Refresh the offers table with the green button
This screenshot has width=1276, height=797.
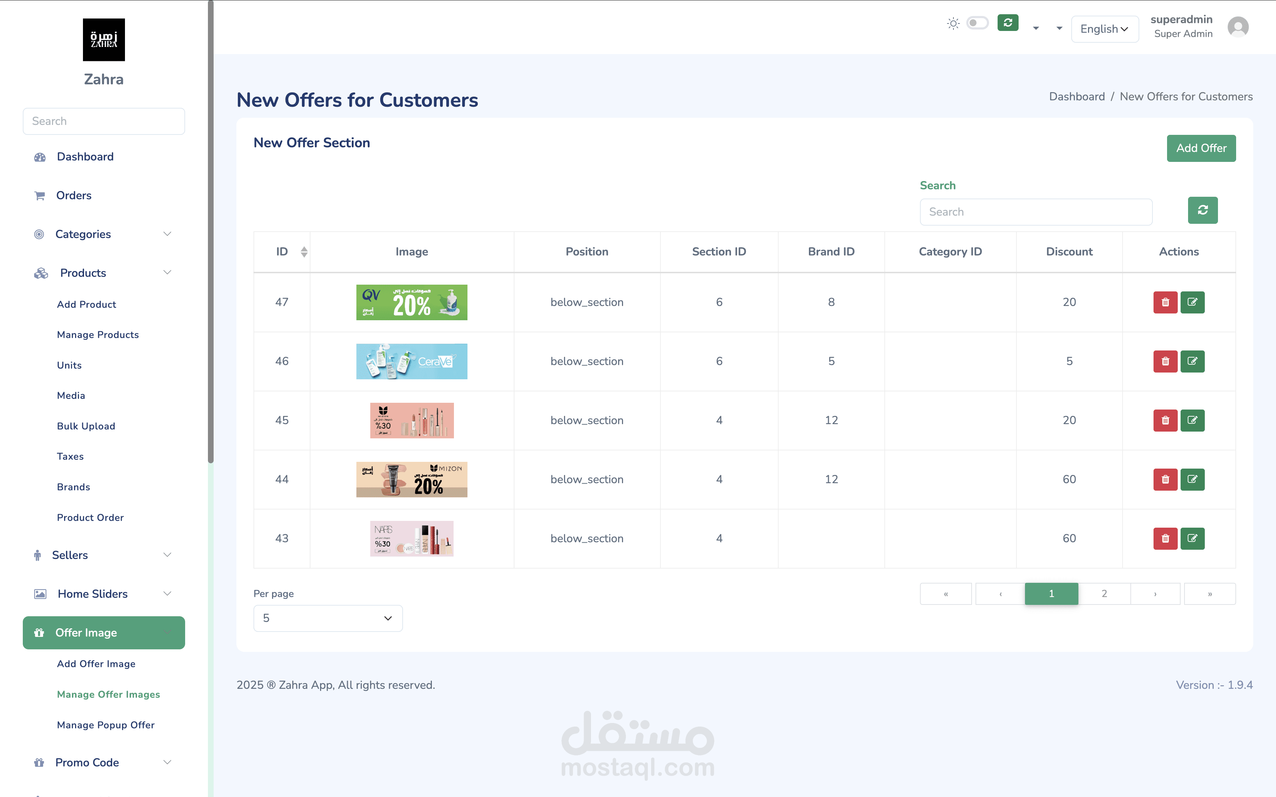click(x=1203, y=210)
